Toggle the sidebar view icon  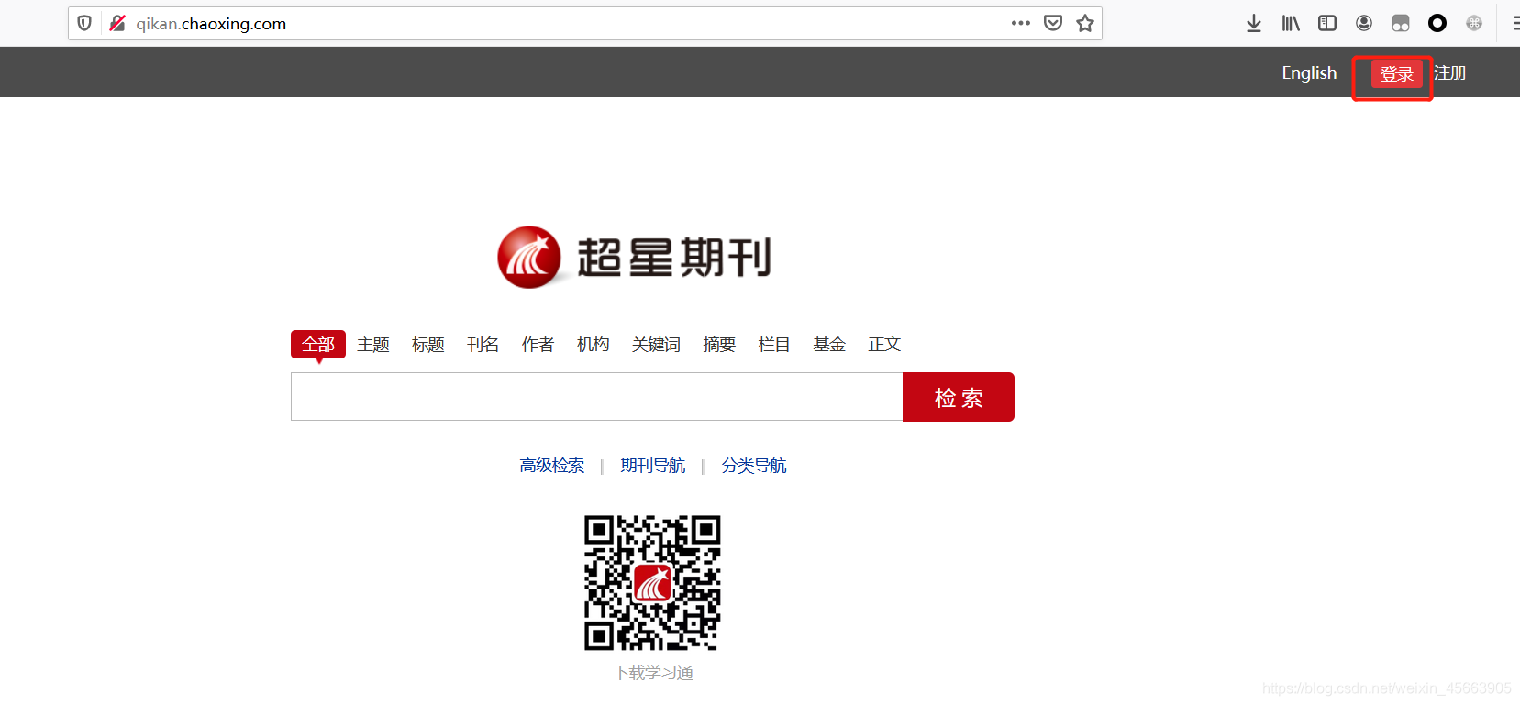(1327, 23)
